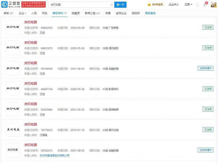Click the user avatar picture
The height and width of the screenshot is (163, 218).
213,5
